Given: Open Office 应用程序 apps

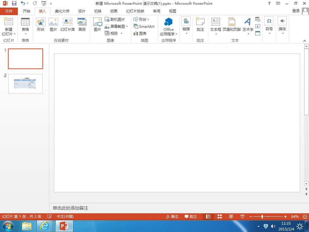Looking at the screenshot, I should tap(168, 27).
